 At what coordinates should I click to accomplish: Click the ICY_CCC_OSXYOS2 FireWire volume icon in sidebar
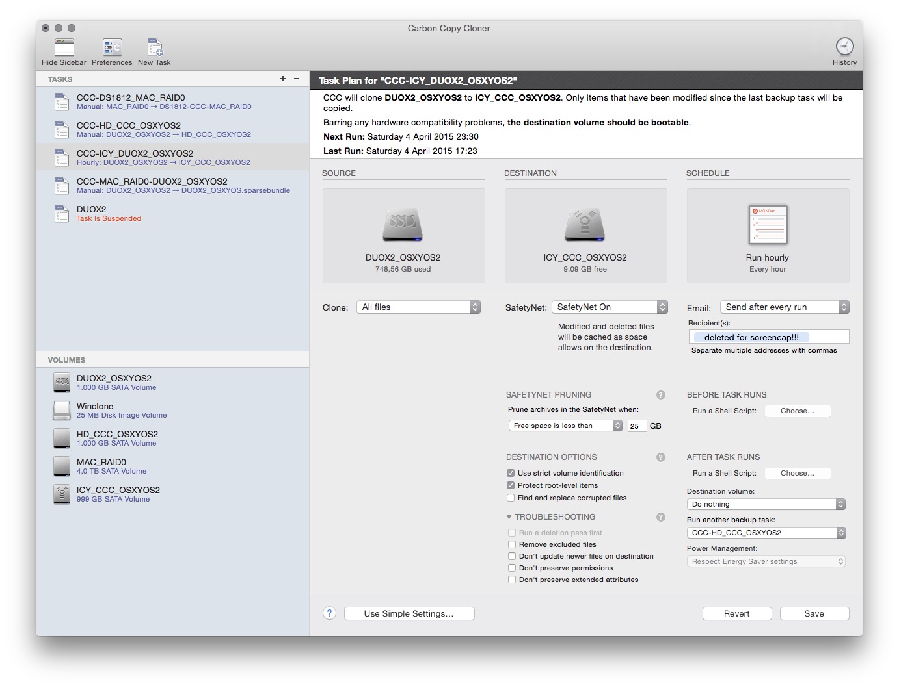pyautogui.click(x=62, y=494)
